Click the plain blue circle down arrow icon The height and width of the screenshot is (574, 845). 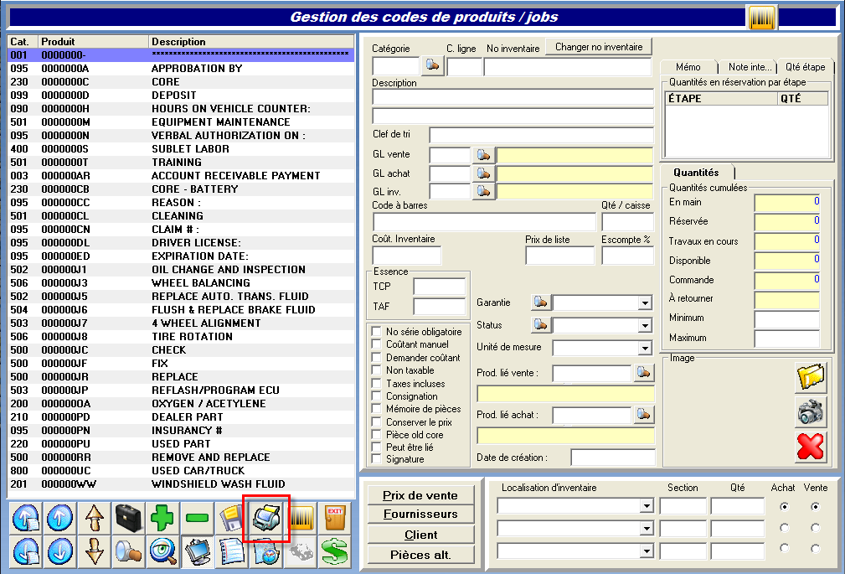pos(59,552)
